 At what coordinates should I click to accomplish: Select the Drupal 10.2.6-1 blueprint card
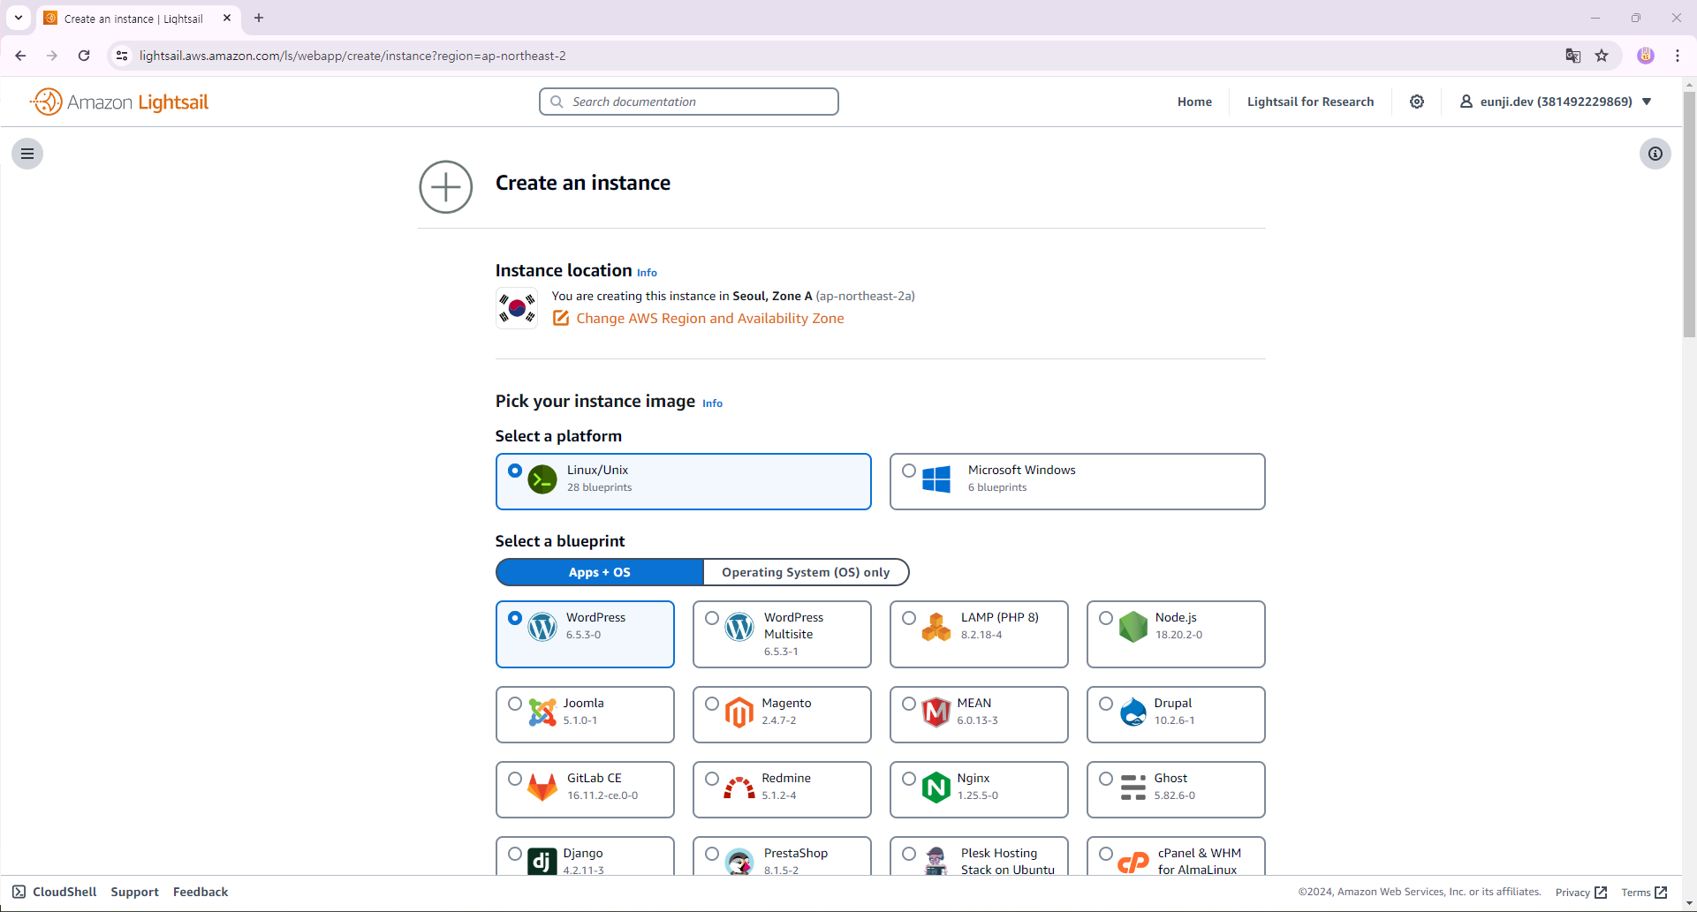[1176, 714]
